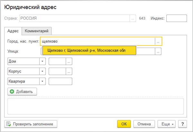Image resolution: width=193 pixels, height=132 pixels.
Task: Run Проверить заполнение check
Action: 31,124
